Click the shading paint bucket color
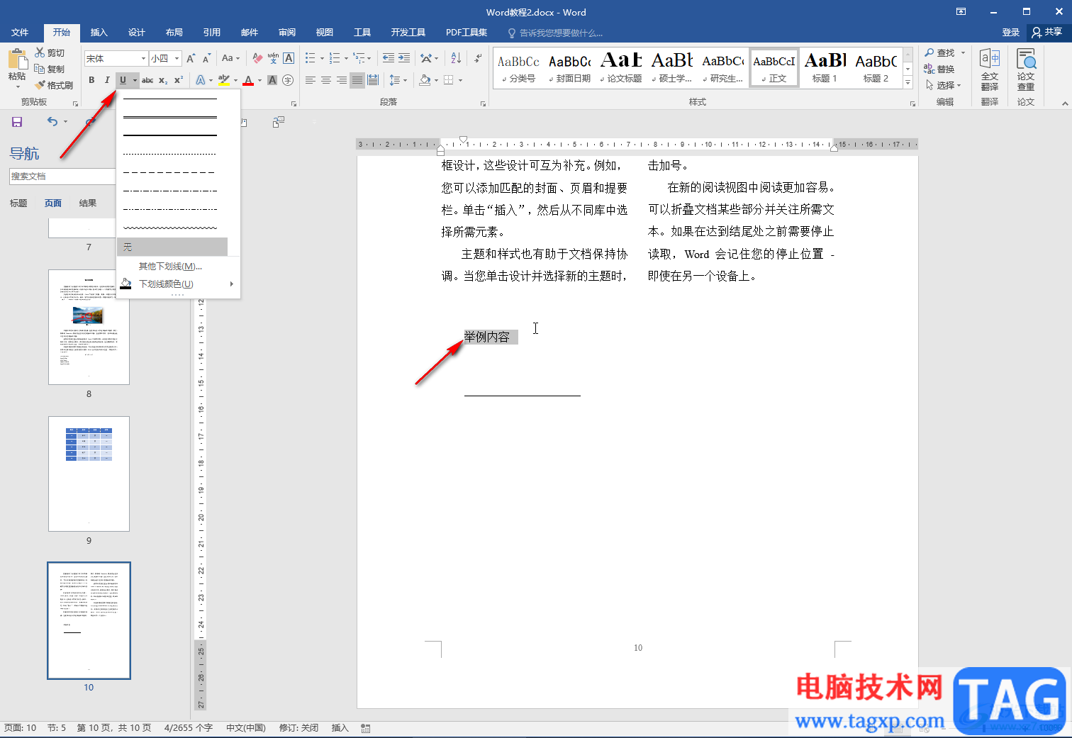1072x738 pixels. pyautogui.click(x=424, y=80)
